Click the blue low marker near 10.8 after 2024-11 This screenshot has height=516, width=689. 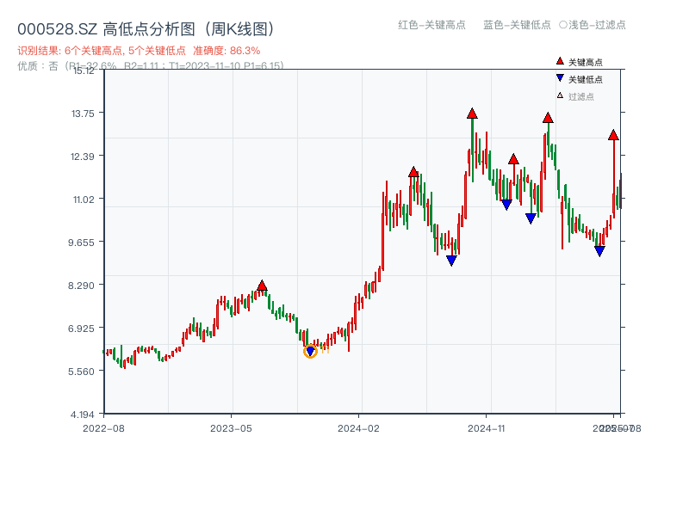coord(506,205)
